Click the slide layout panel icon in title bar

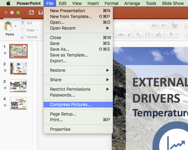pyautogui.click(x=31, y=13)
